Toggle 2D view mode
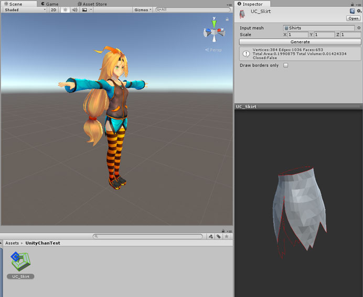The width and height of the screenshot is (363, 297). point(54,10)
